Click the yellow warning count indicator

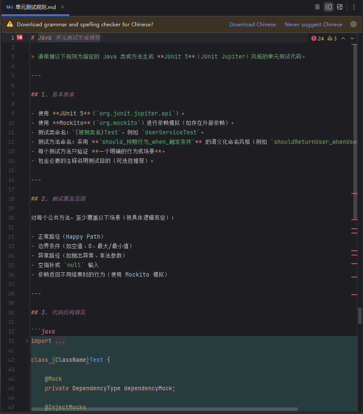[x=332, y=38]
